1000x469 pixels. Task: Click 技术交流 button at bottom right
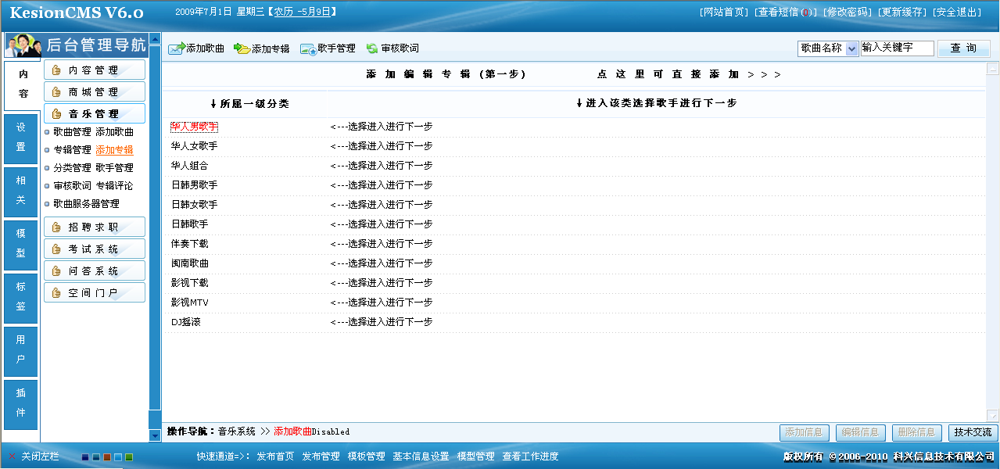pos(973,434)
